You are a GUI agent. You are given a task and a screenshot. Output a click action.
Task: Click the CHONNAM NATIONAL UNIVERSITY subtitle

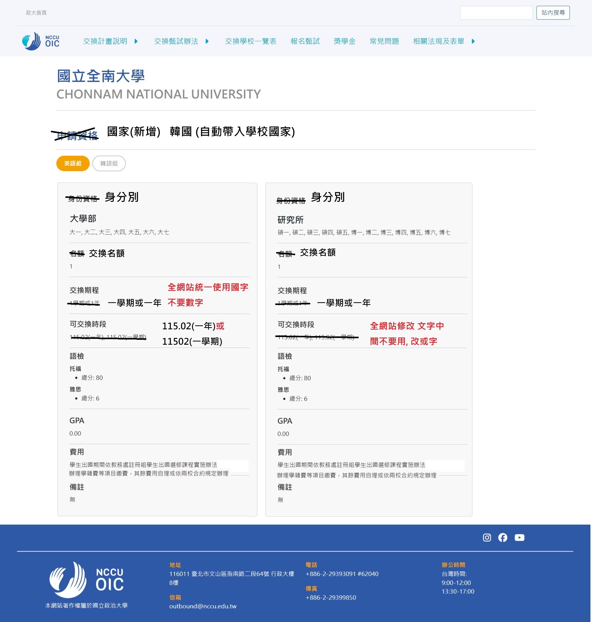pos(158,94)
